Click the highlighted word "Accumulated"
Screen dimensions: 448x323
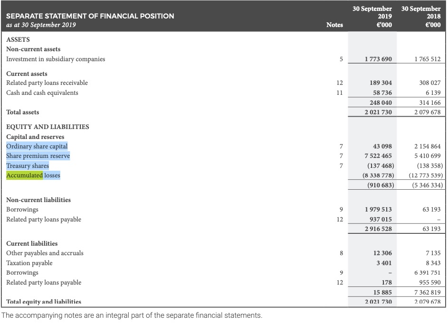point(24,175)
